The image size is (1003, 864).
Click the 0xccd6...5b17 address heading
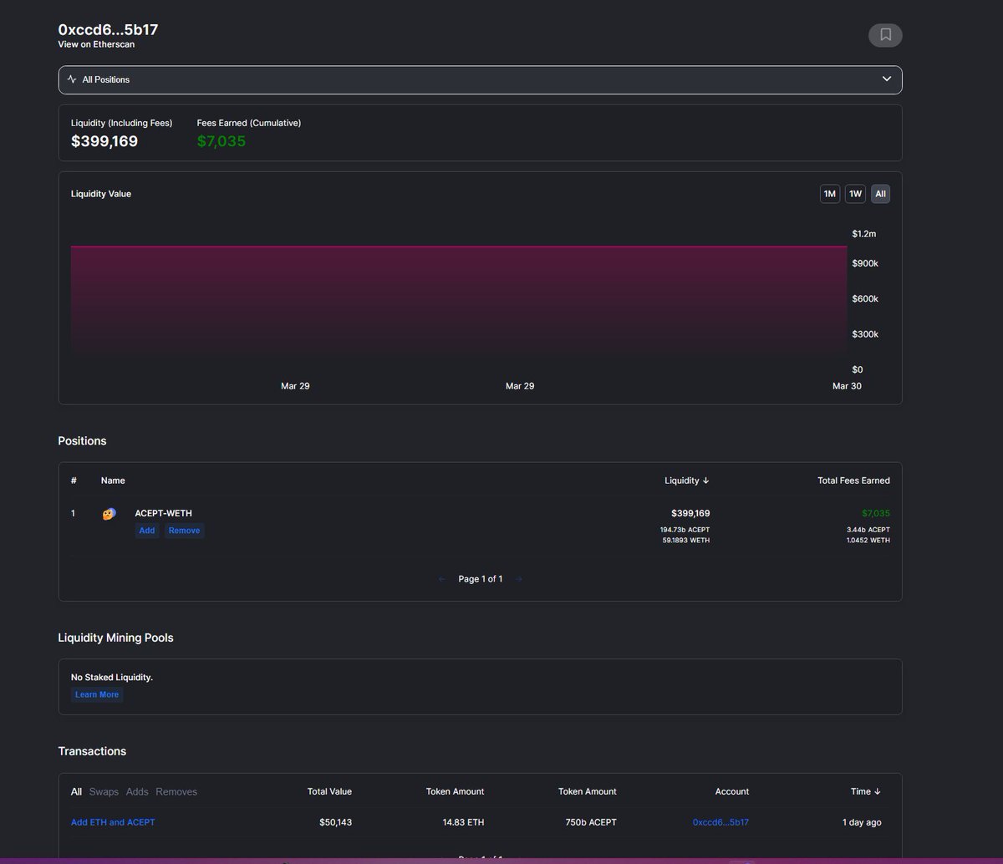[108, 29]
